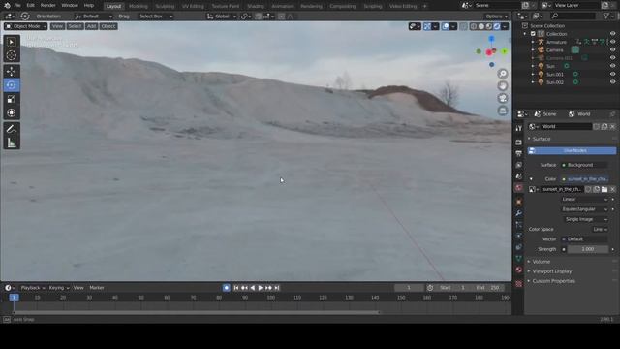Click the Use Nodes button

(572, 151)
